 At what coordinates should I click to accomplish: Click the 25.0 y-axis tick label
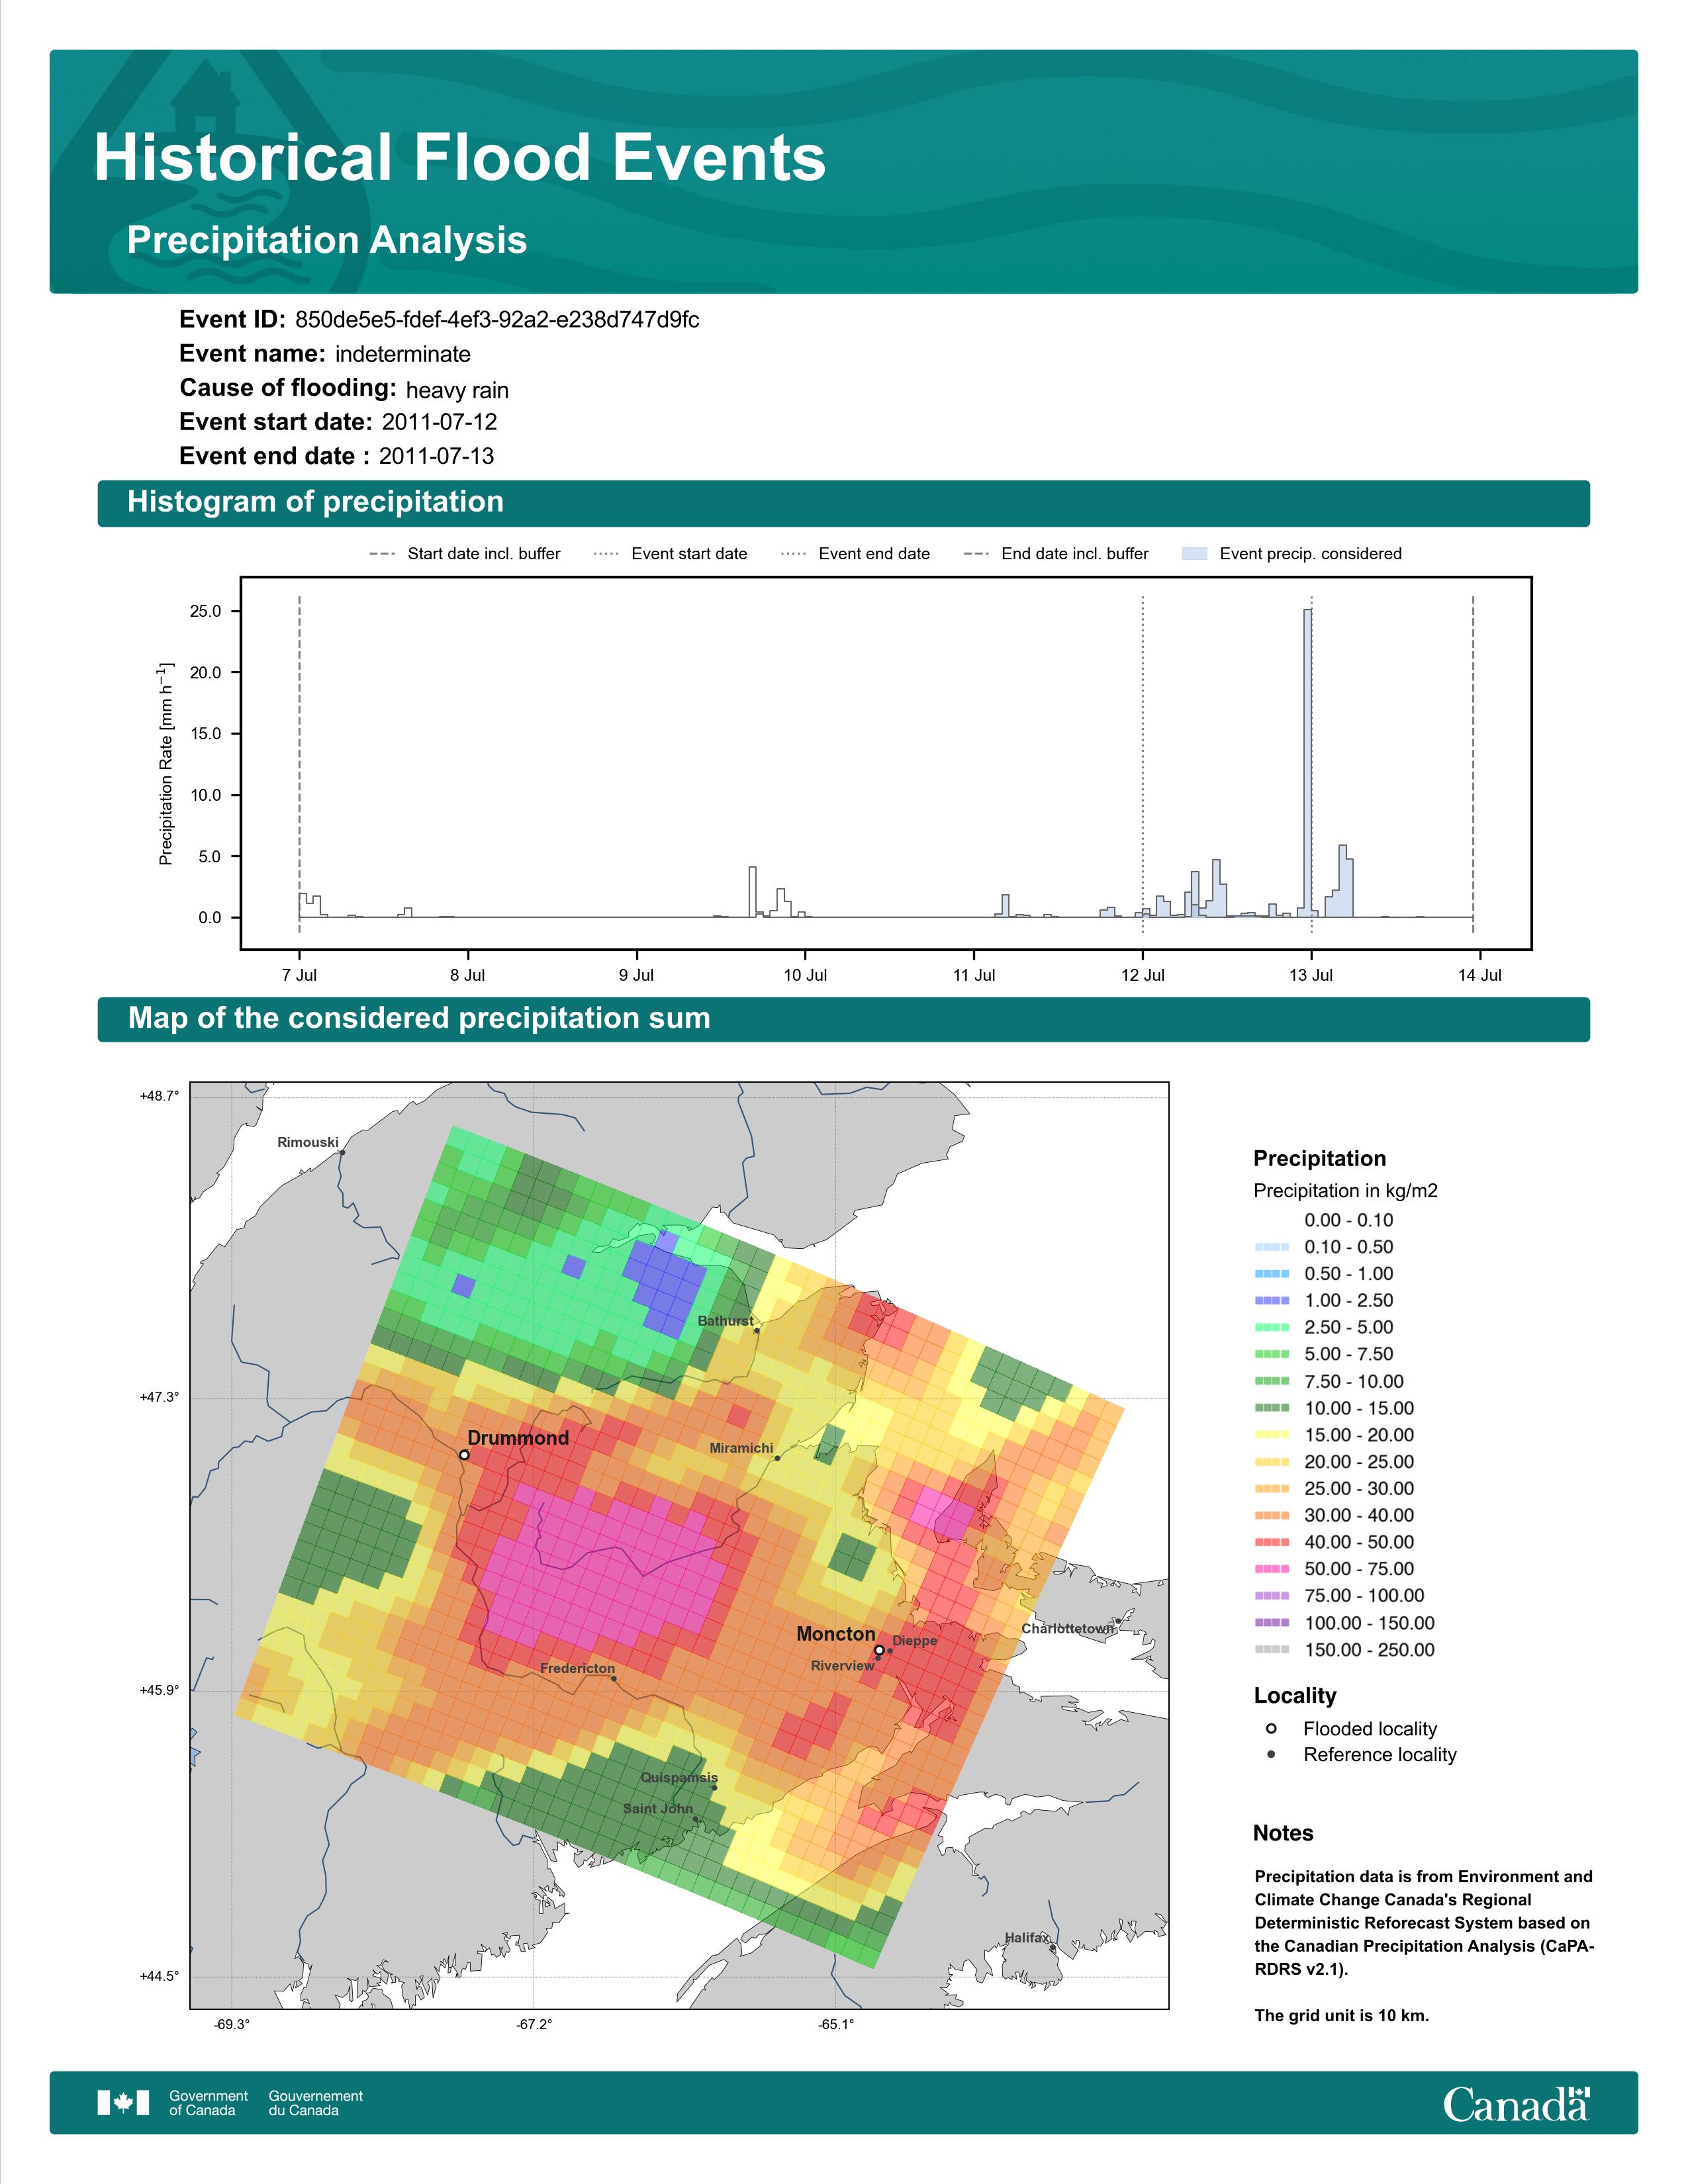tap(205, 611)
